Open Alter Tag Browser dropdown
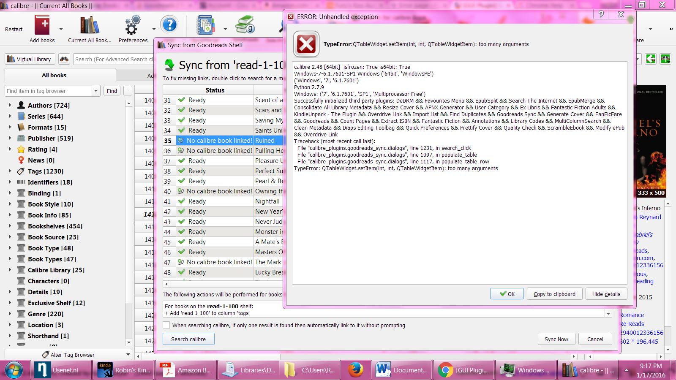Viewport: 676px width, 380px height. [128, 355]
